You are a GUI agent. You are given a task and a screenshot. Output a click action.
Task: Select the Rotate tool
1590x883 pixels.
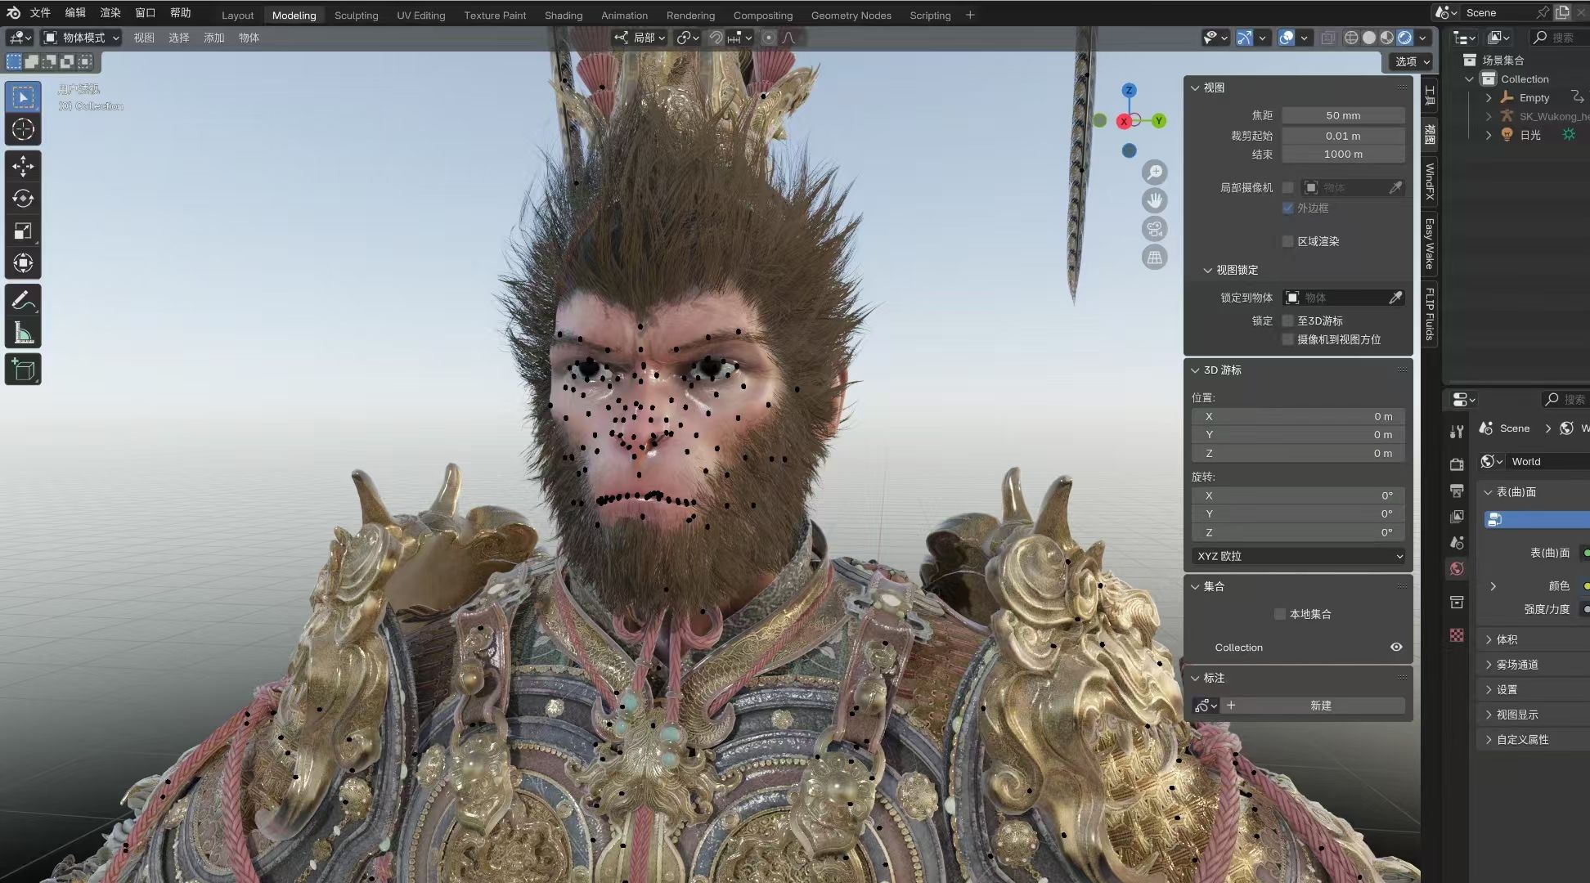click(23, 199)
